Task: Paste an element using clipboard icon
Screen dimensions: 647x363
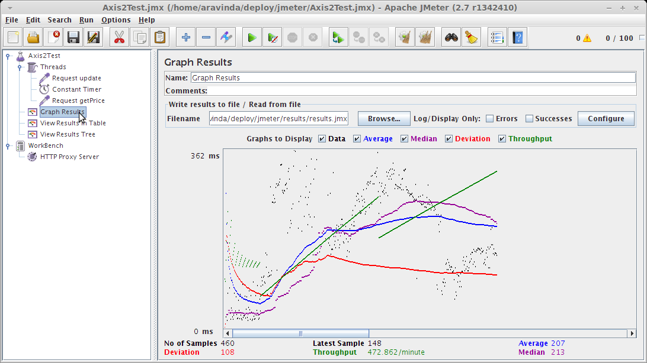Action: coord(158,37)
